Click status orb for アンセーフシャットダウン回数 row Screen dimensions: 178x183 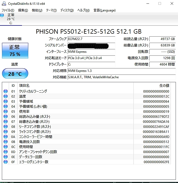pos(6,152)
